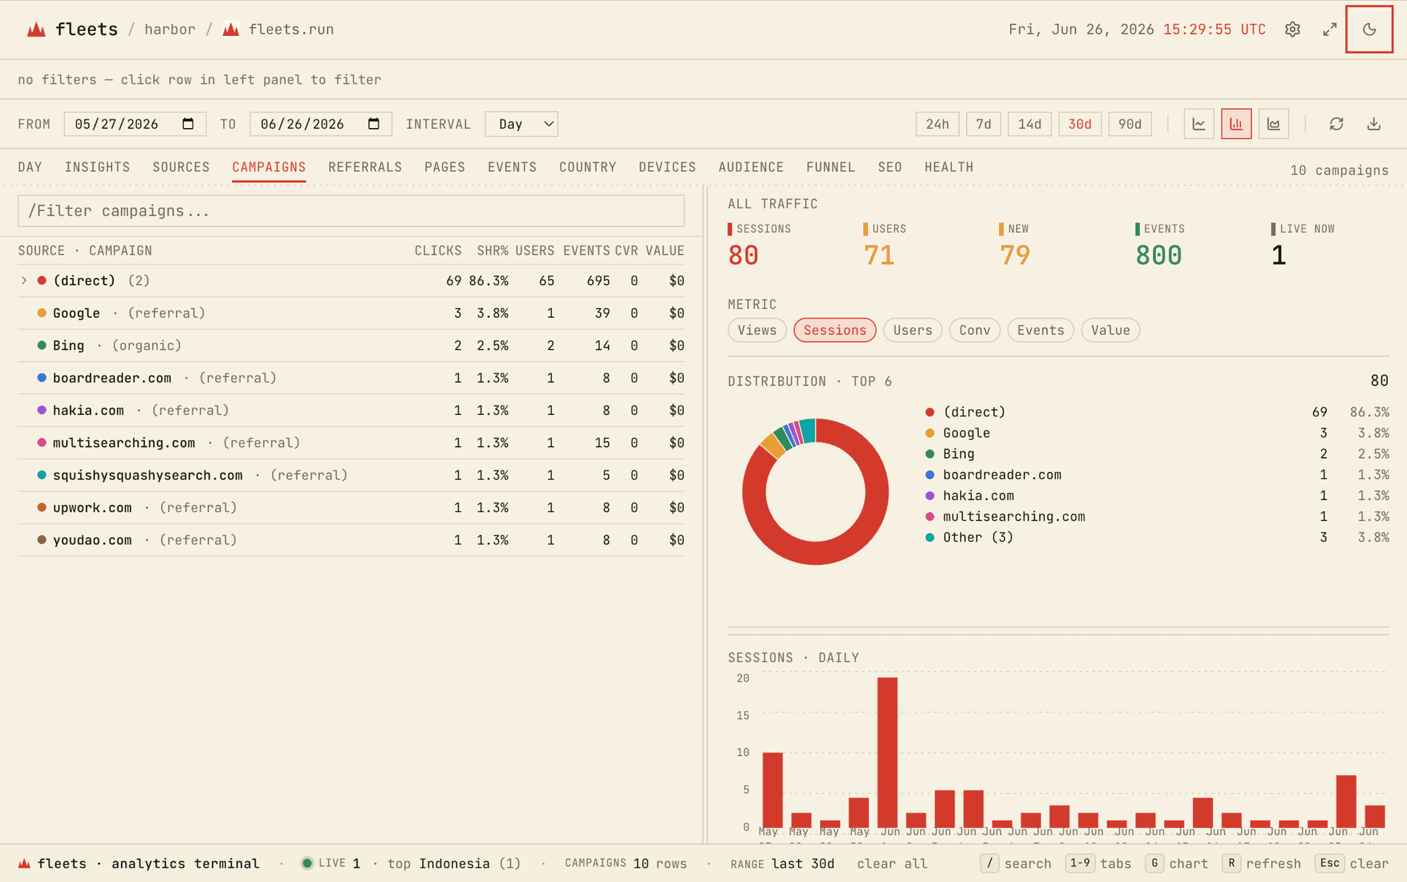Download data with export icon
This screenshot has width=1407, height=882.
(1373, 124)
